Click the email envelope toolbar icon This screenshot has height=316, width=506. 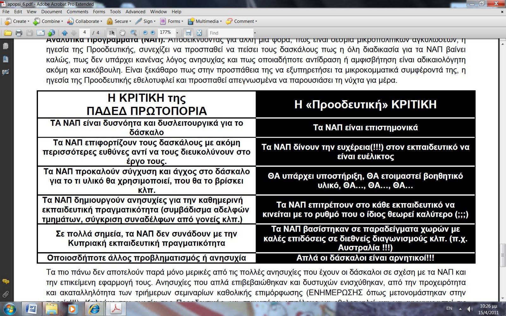pyautogui.click(x=40, y=33)
